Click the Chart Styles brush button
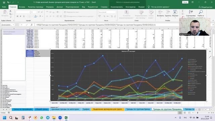 click(210, 57)
